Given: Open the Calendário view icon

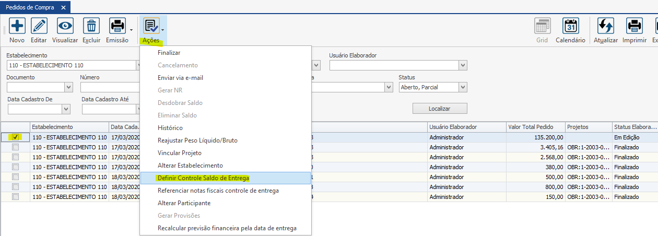Looking at the screenshot, I should tap(570, 26).
